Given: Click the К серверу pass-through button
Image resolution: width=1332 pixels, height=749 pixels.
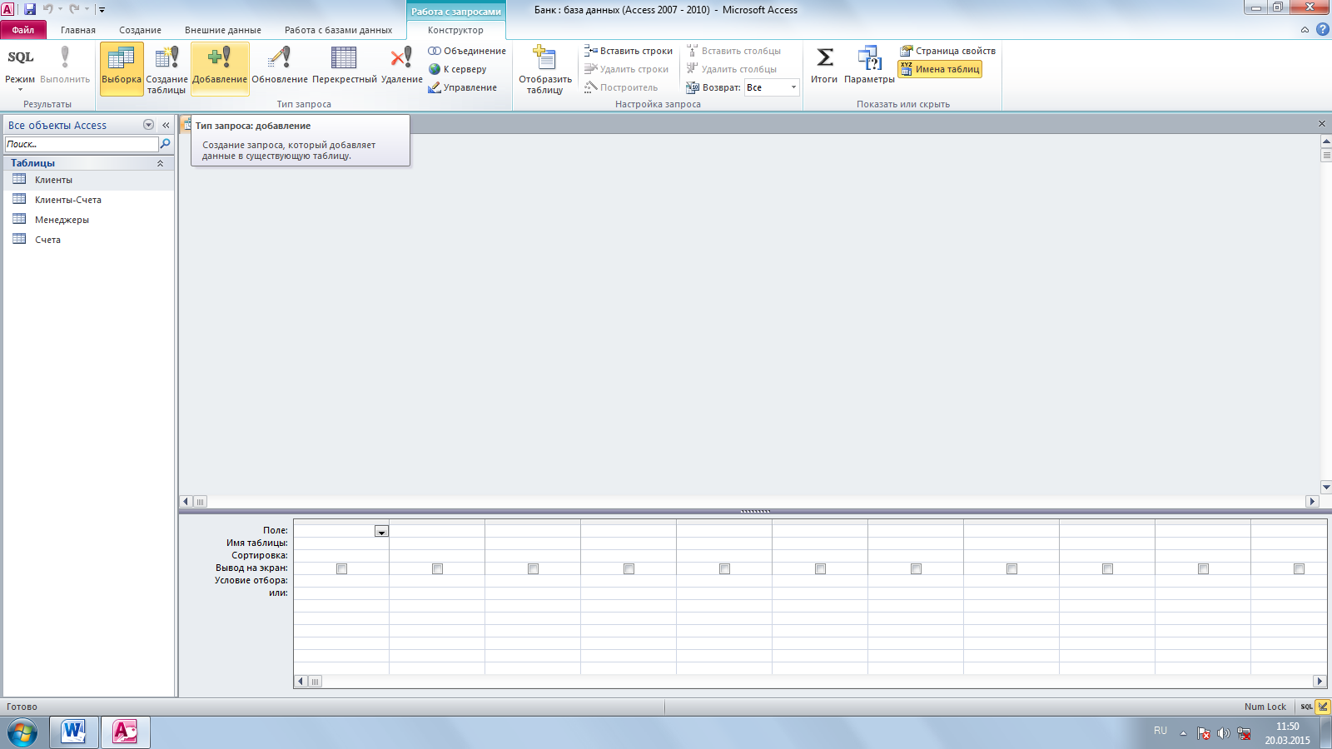Looking at the screenshot, I should point(457,69).
